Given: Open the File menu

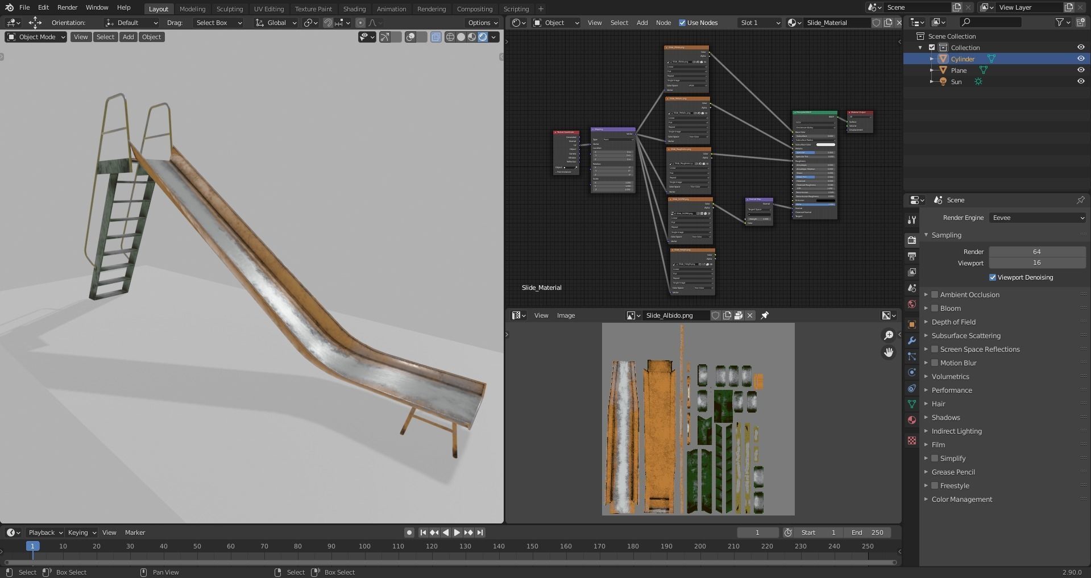Looking at the screenshot, I should [x=24, y=7].
